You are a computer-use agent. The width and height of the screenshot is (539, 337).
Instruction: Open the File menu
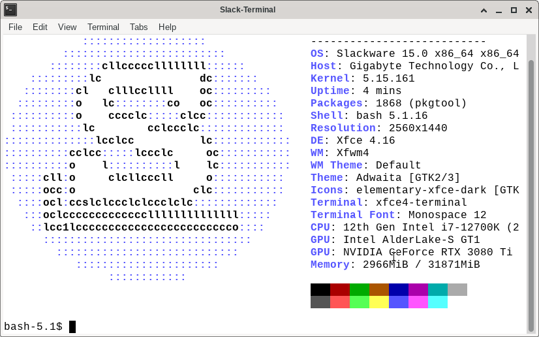(15, 27)
